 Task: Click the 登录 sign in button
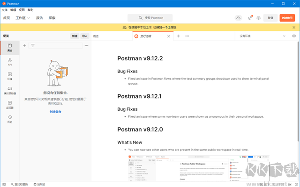(270, 18)
